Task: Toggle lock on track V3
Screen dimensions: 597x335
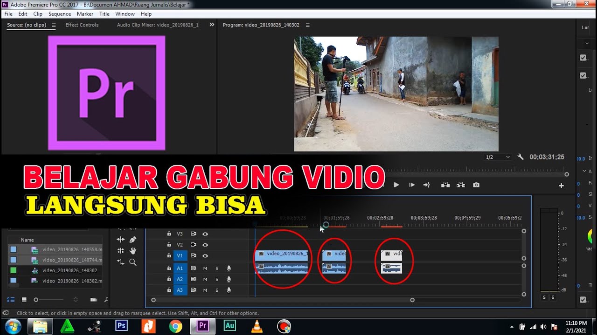Action: point(169,234)
